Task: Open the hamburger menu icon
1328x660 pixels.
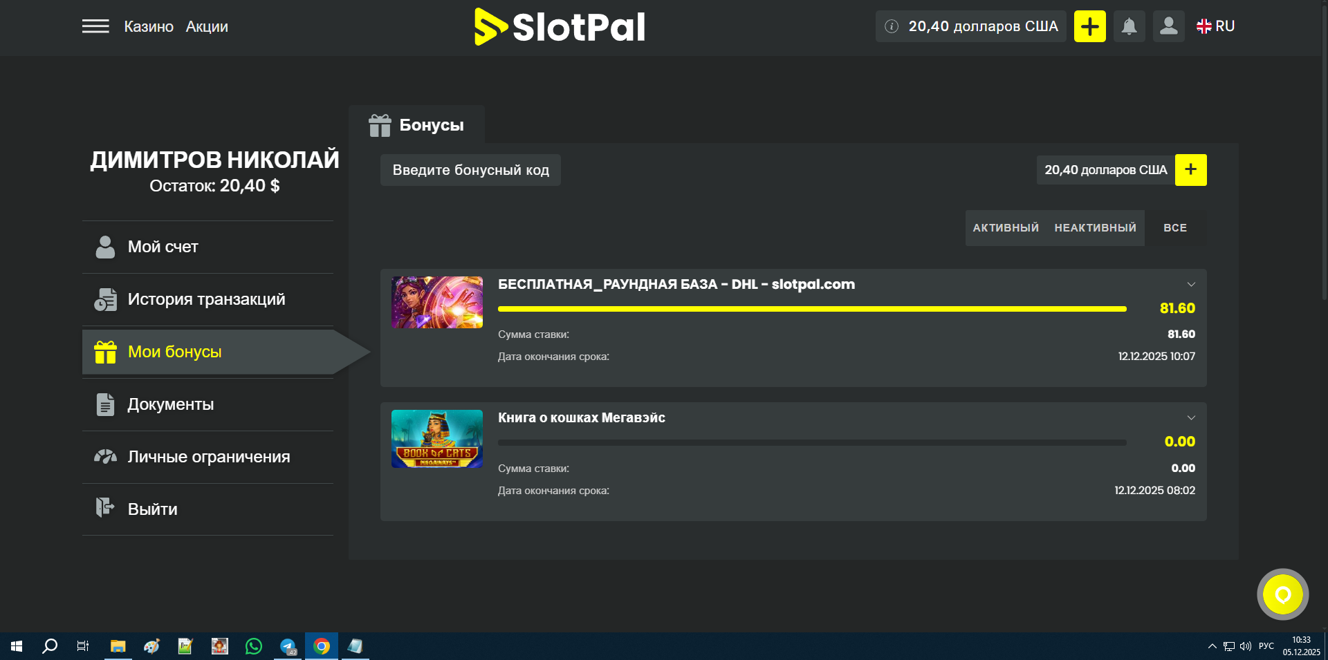Action: [x=95, y=26]
